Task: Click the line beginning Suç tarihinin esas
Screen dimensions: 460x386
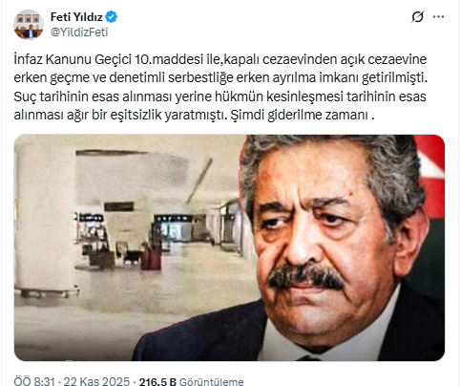Action: (x=220, y=96)
